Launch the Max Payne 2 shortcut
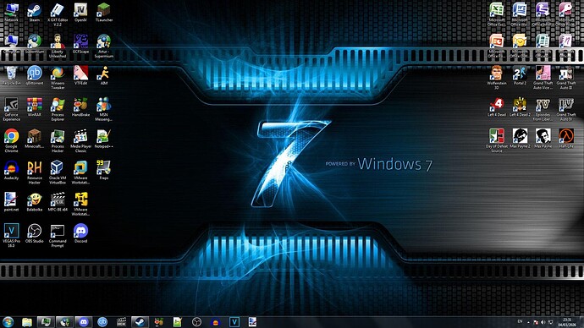Viewport: 584px width, 328px height. pos(520,139)
